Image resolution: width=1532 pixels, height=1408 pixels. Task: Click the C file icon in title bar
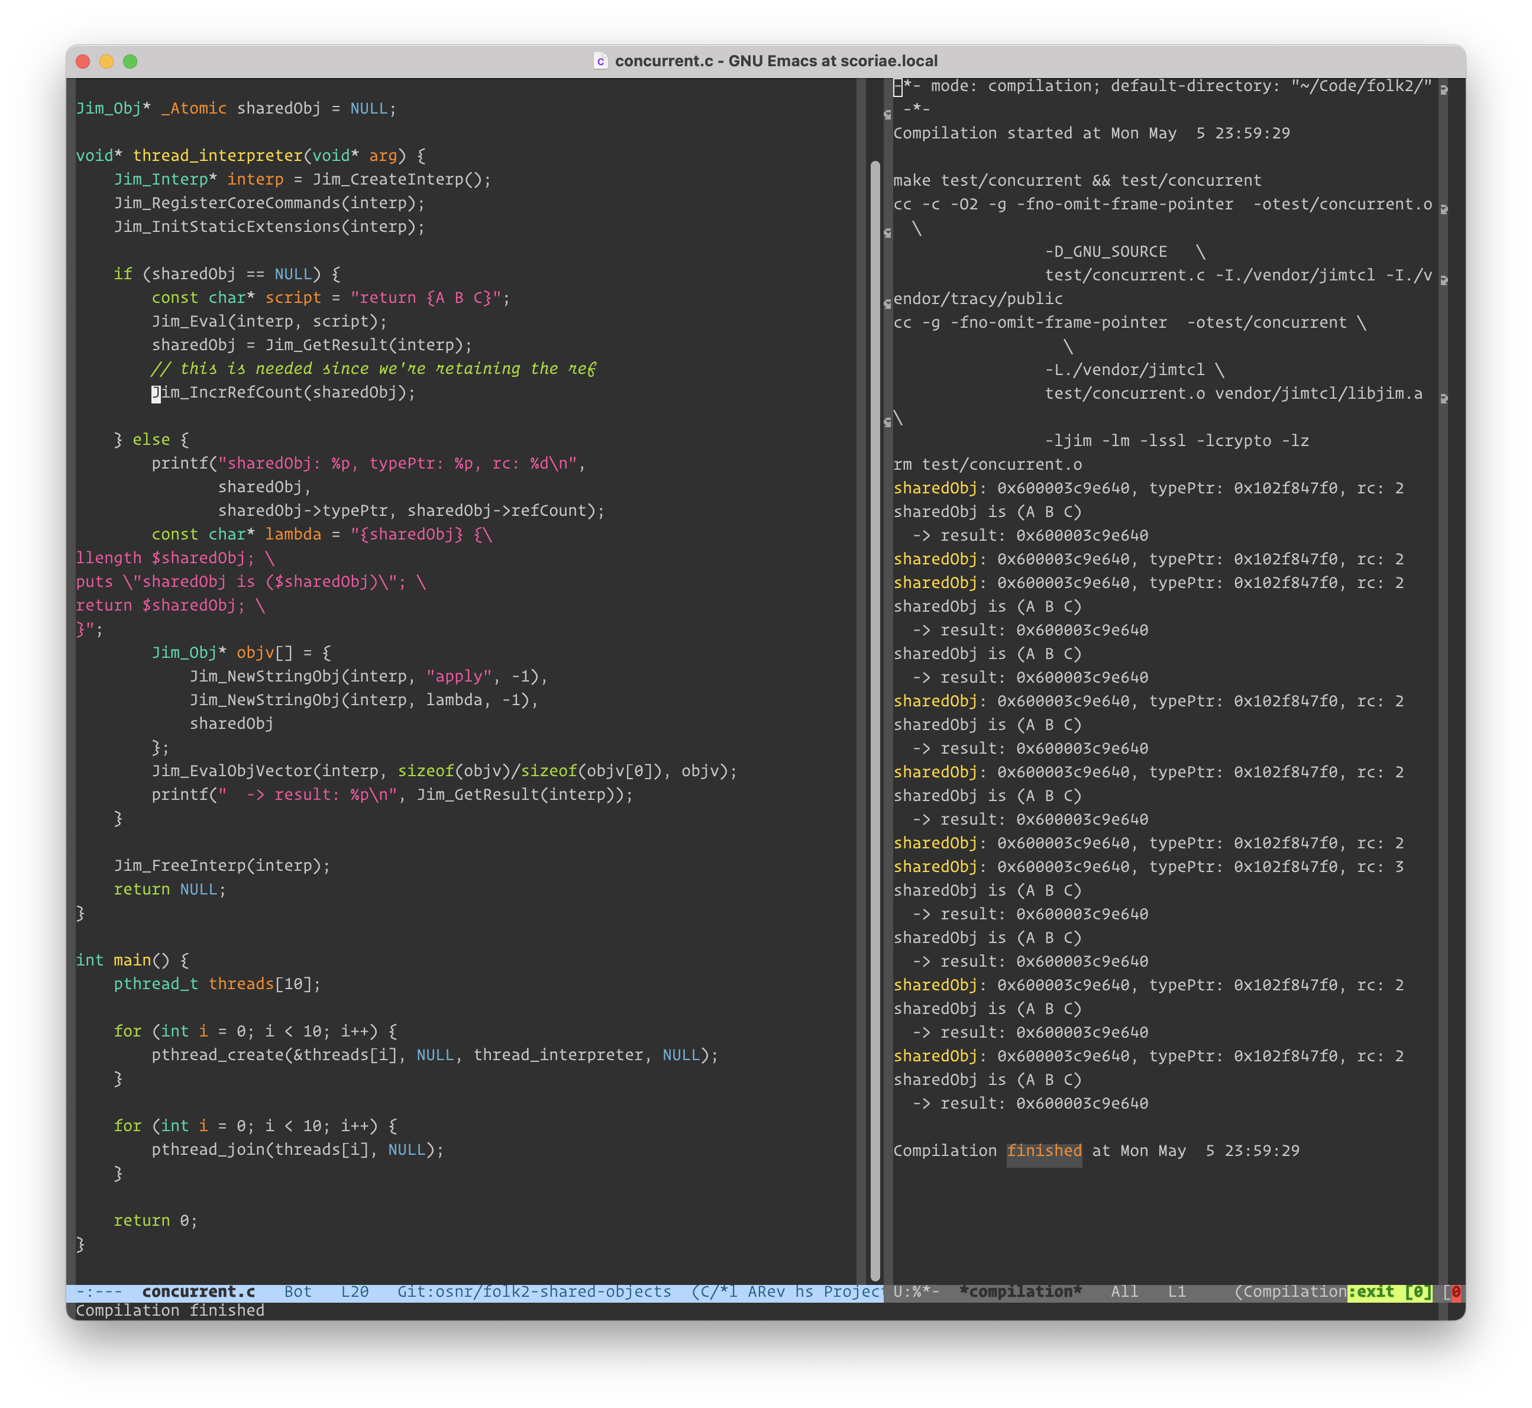click(600, 61)
